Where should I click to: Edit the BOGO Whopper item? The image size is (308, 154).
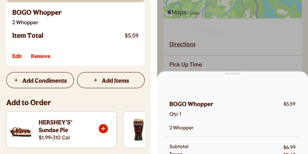[17, 56]
